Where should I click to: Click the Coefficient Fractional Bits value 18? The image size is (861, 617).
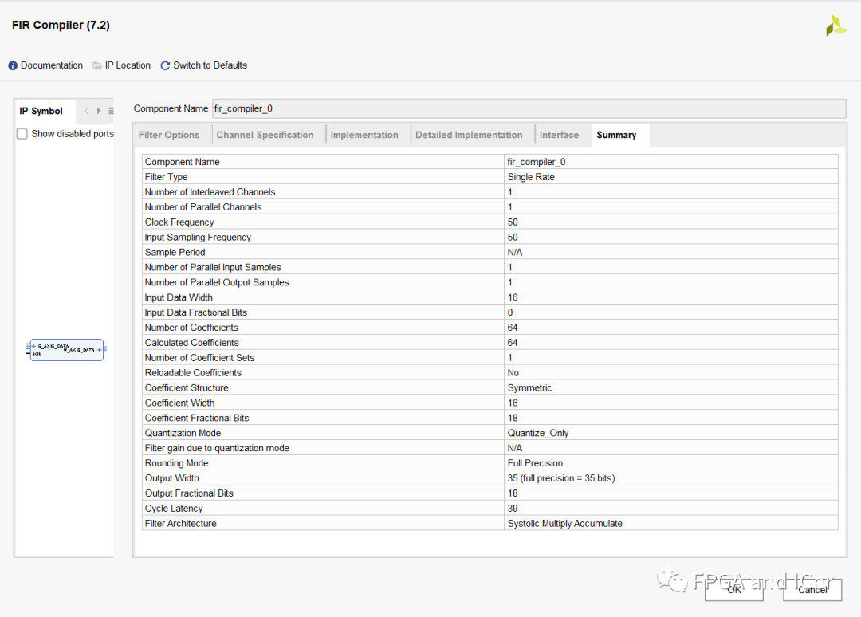click(x=513, y=419)
